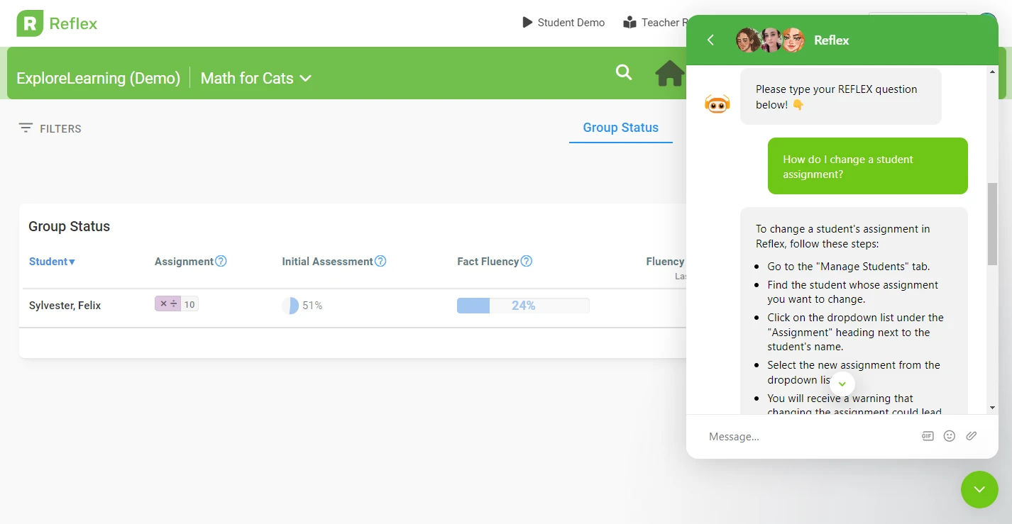Open the GIF picker in chat
1012x524 pixels.
coord(928,436)
